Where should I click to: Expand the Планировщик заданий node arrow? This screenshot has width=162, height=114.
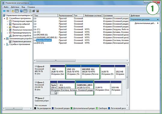tap(7, 21)
